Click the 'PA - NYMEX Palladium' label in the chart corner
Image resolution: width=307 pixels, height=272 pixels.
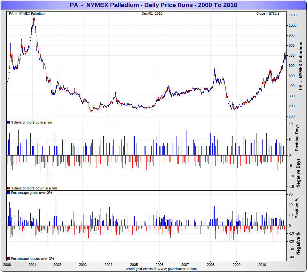point(27,13)
